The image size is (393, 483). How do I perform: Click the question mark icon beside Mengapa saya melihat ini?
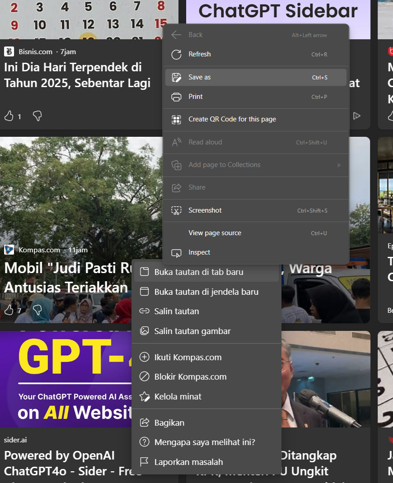click(144, 442)
